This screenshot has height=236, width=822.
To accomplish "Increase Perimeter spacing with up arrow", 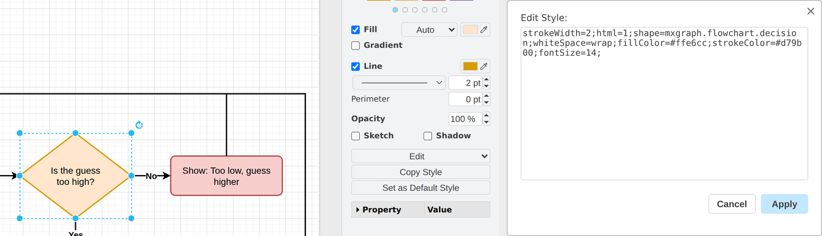I will pyautogui.click(x=486, y=96).
